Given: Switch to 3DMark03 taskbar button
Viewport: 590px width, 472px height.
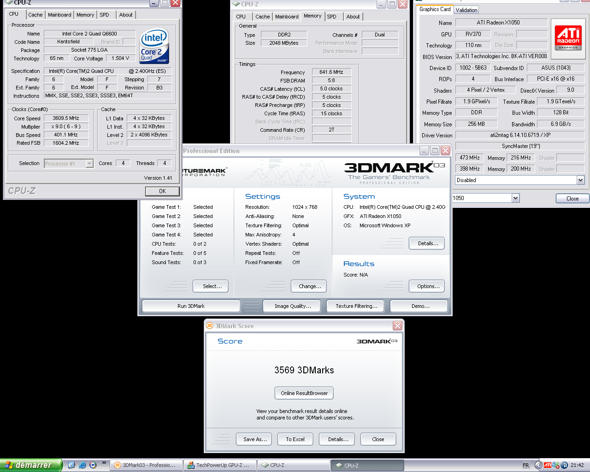Looking at the screenshot, I should point(146,466).
